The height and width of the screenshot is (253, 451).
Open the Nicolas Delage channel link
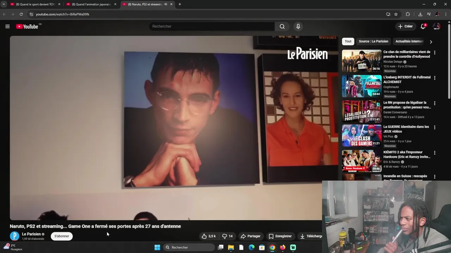click(393, 61)
